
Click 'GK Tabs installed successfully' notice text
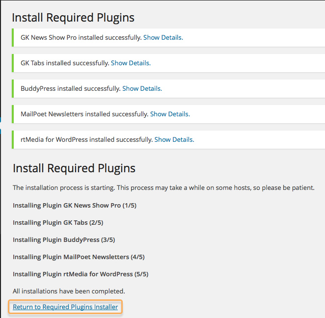(65, 63)
